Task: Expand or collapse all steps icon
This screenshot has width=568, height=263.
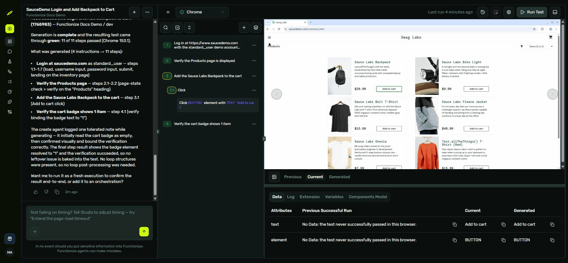Action: tap(189, 28)
